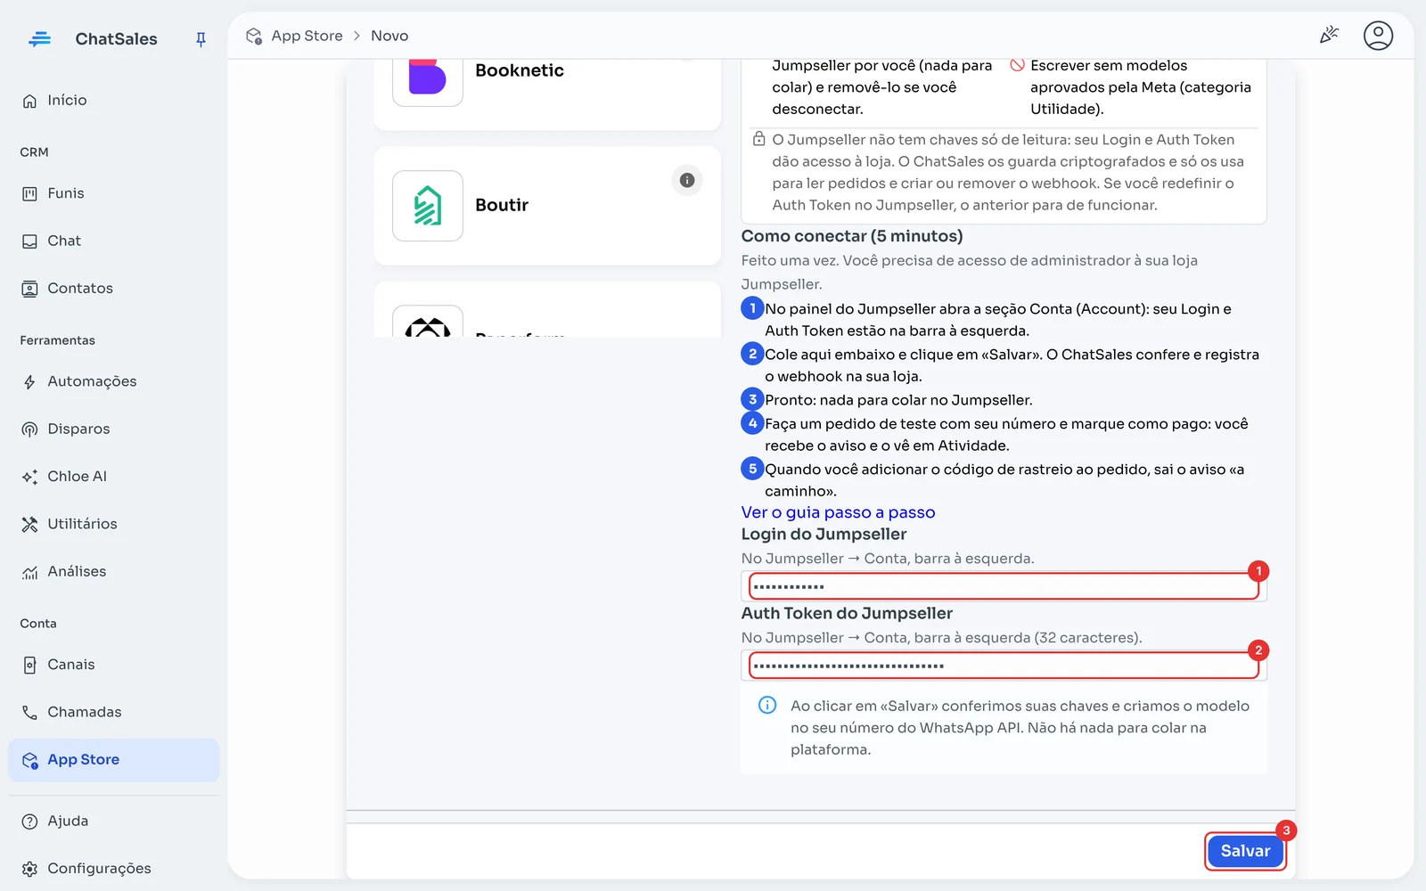Screen dimensions: 1426x891
Task: Click the celebration icon in top bar
Action: tap(1329, 36)
